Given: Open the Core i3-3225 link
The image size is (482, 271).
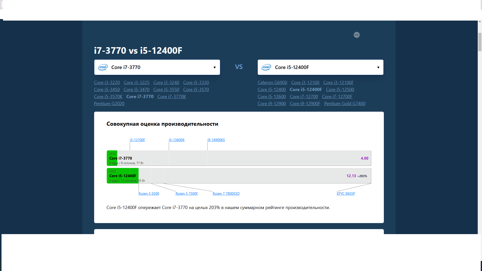Looking at the screenshot, I should pyautogui.click(x=136, y=83).
